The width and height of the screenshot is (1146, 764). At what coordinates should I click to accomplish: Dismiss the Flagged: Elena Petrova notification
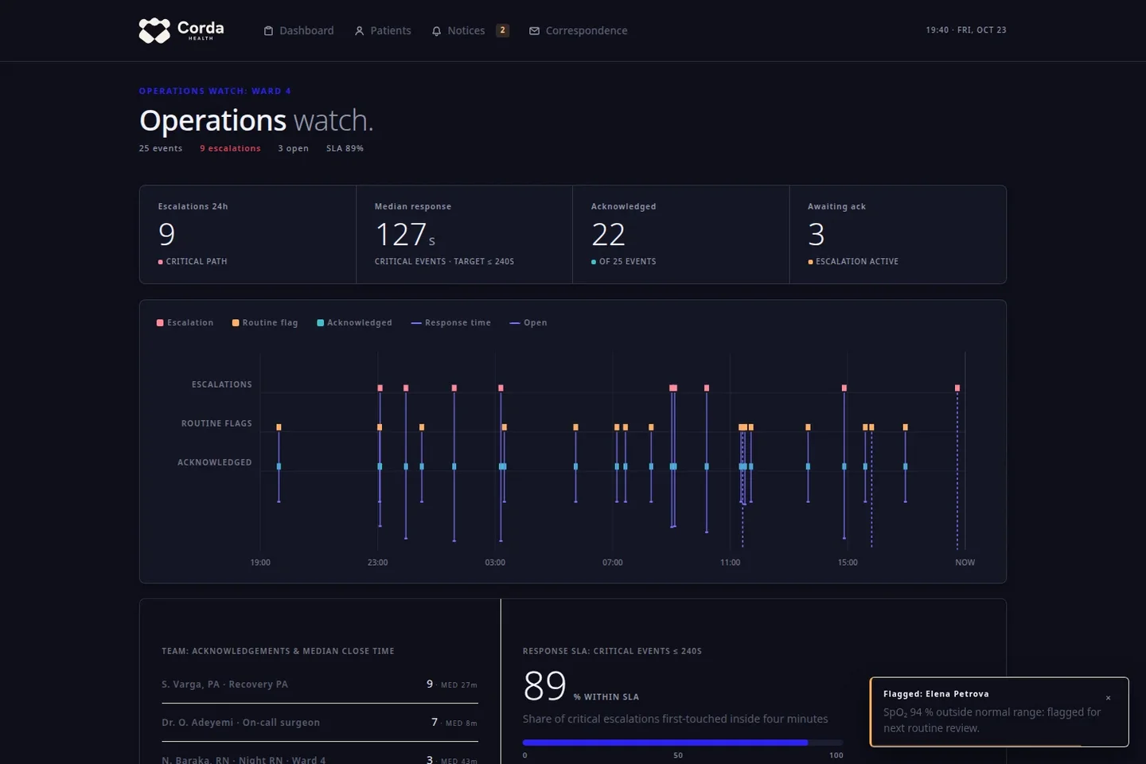[1108, 698]
